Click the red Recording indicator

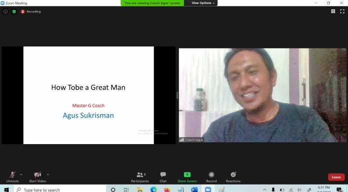tap(30, 11)
